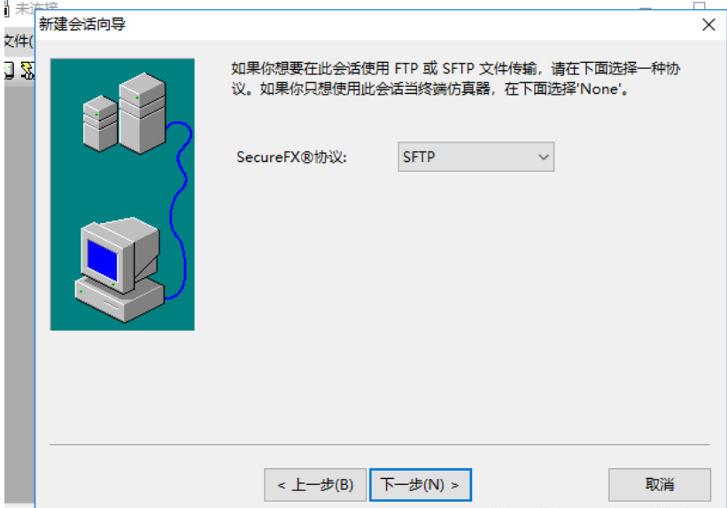Click the SecureFX®协议 label
This screenshot has height=508, width=727.
point(291,158)
